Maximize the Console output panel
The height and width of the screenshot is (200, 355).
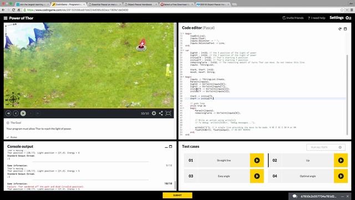(170, 147)
